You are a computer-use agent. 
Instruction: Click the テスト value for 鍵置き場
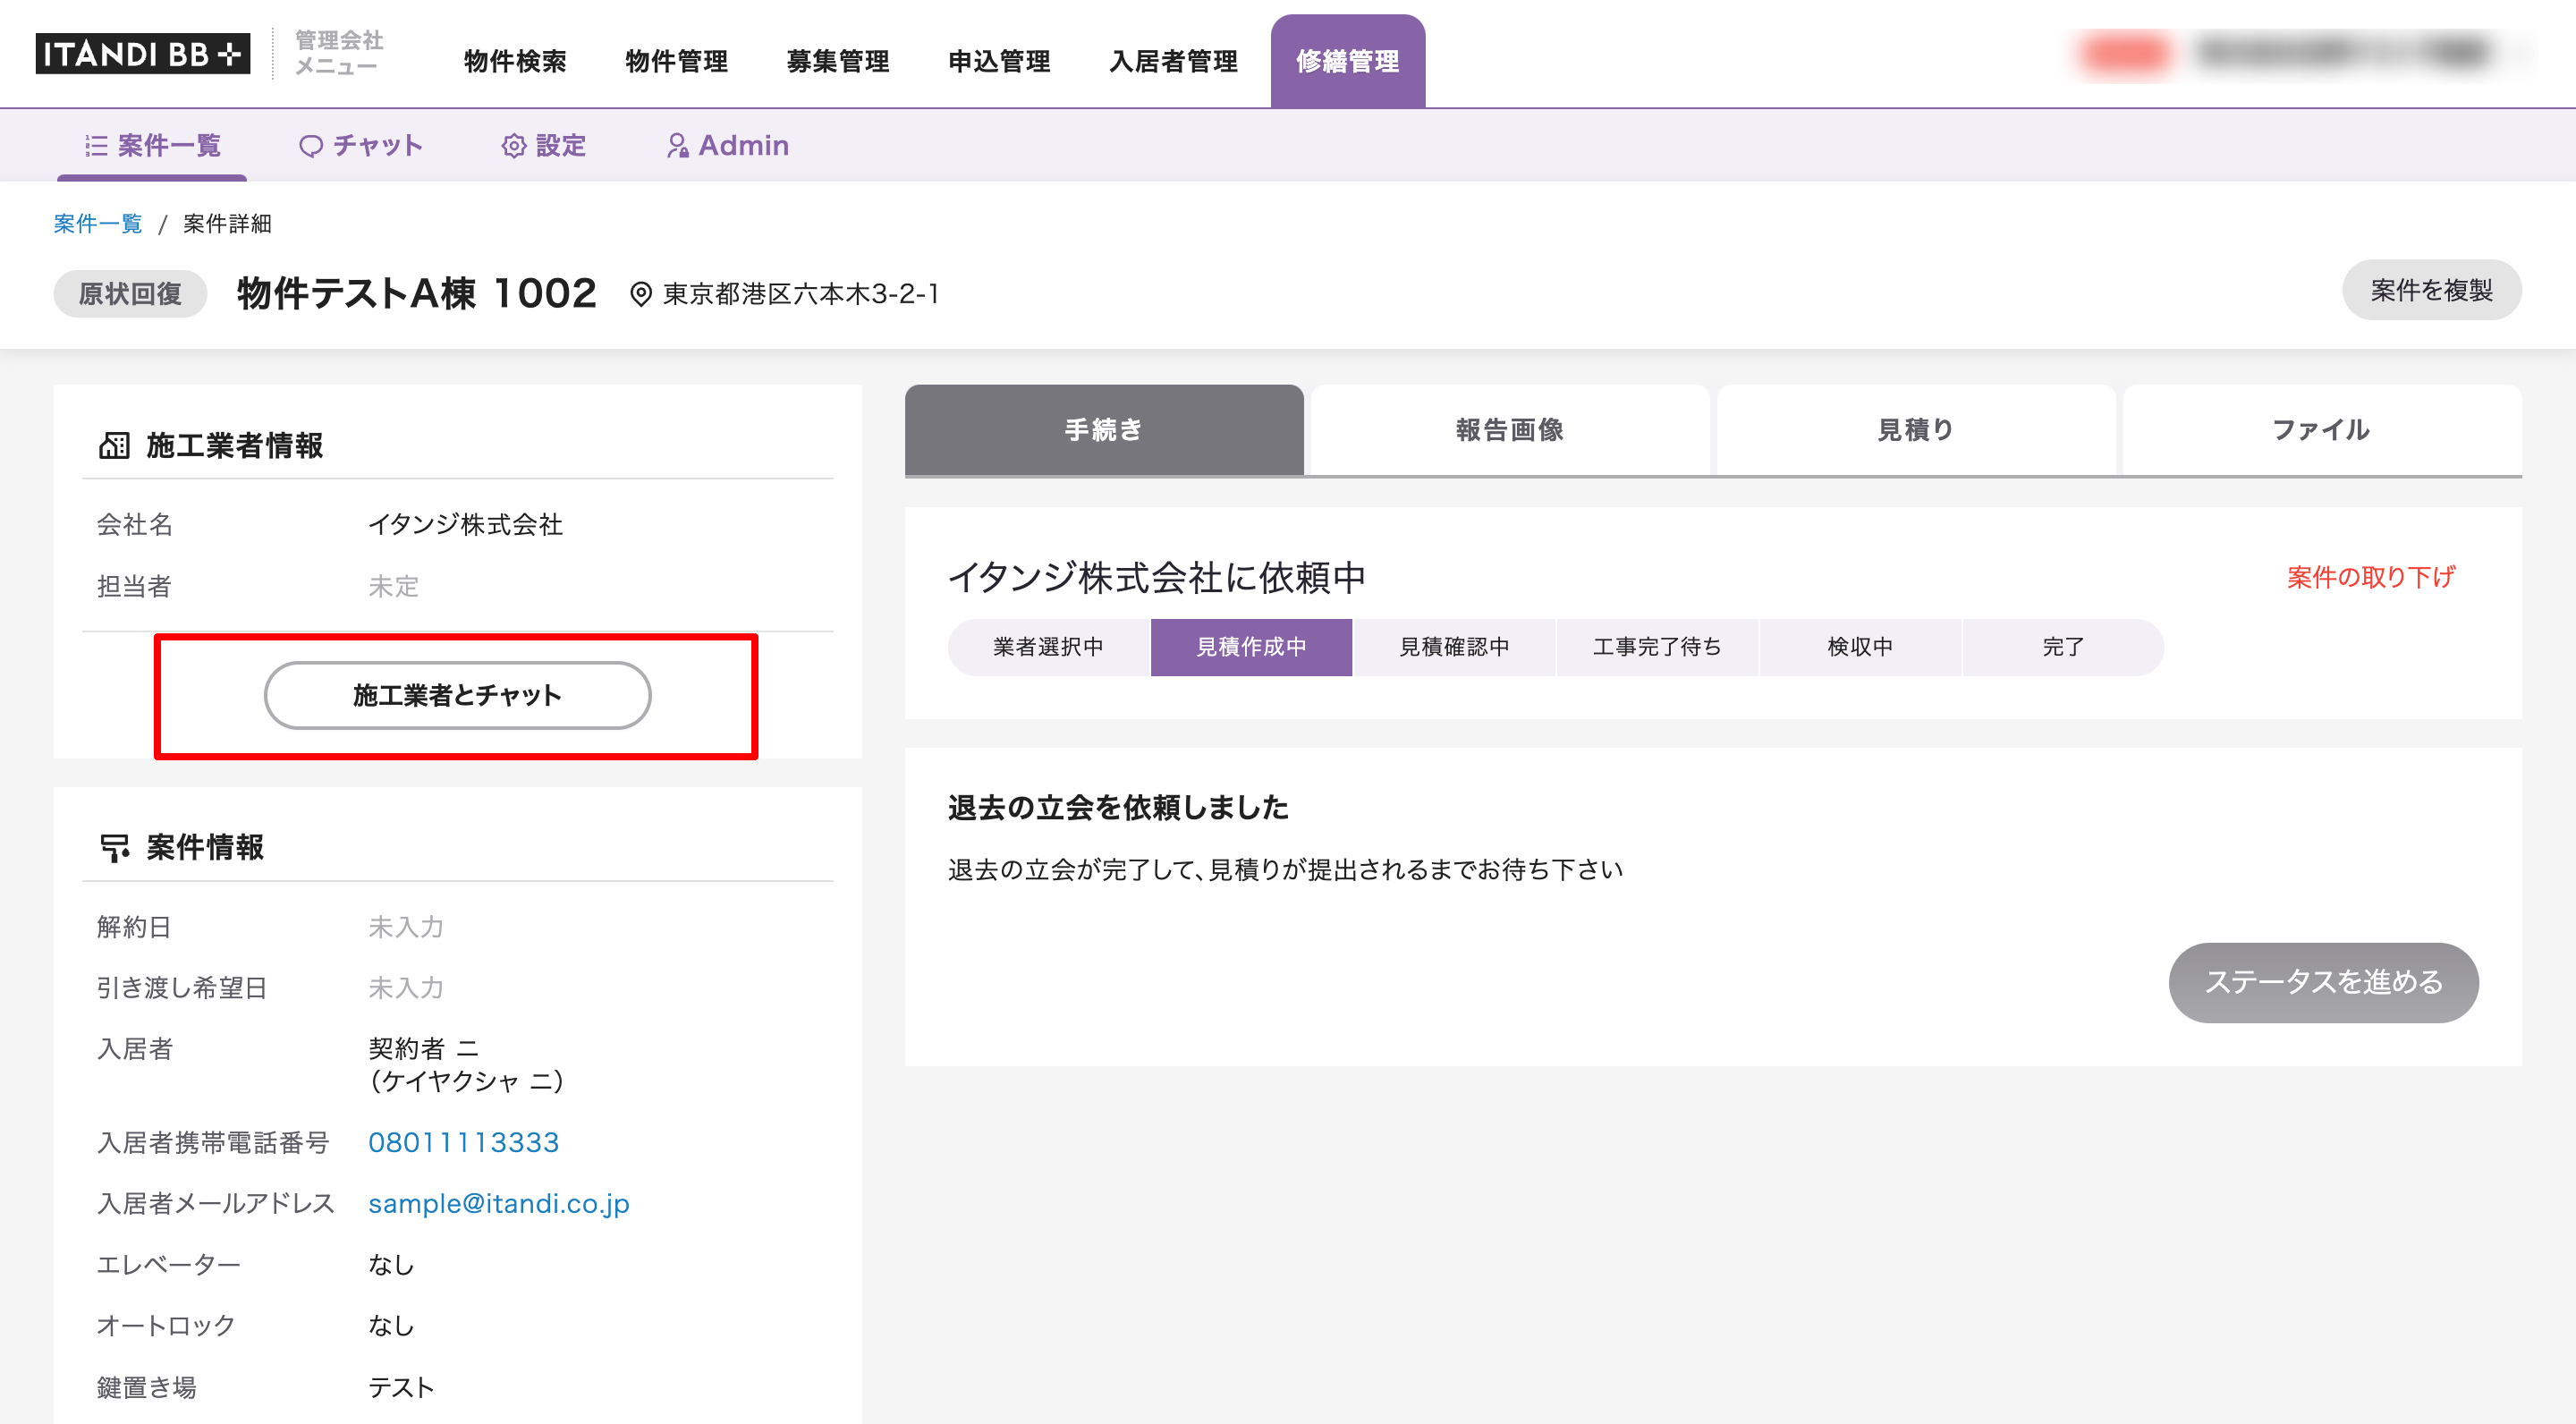[x=401, y=1387]
